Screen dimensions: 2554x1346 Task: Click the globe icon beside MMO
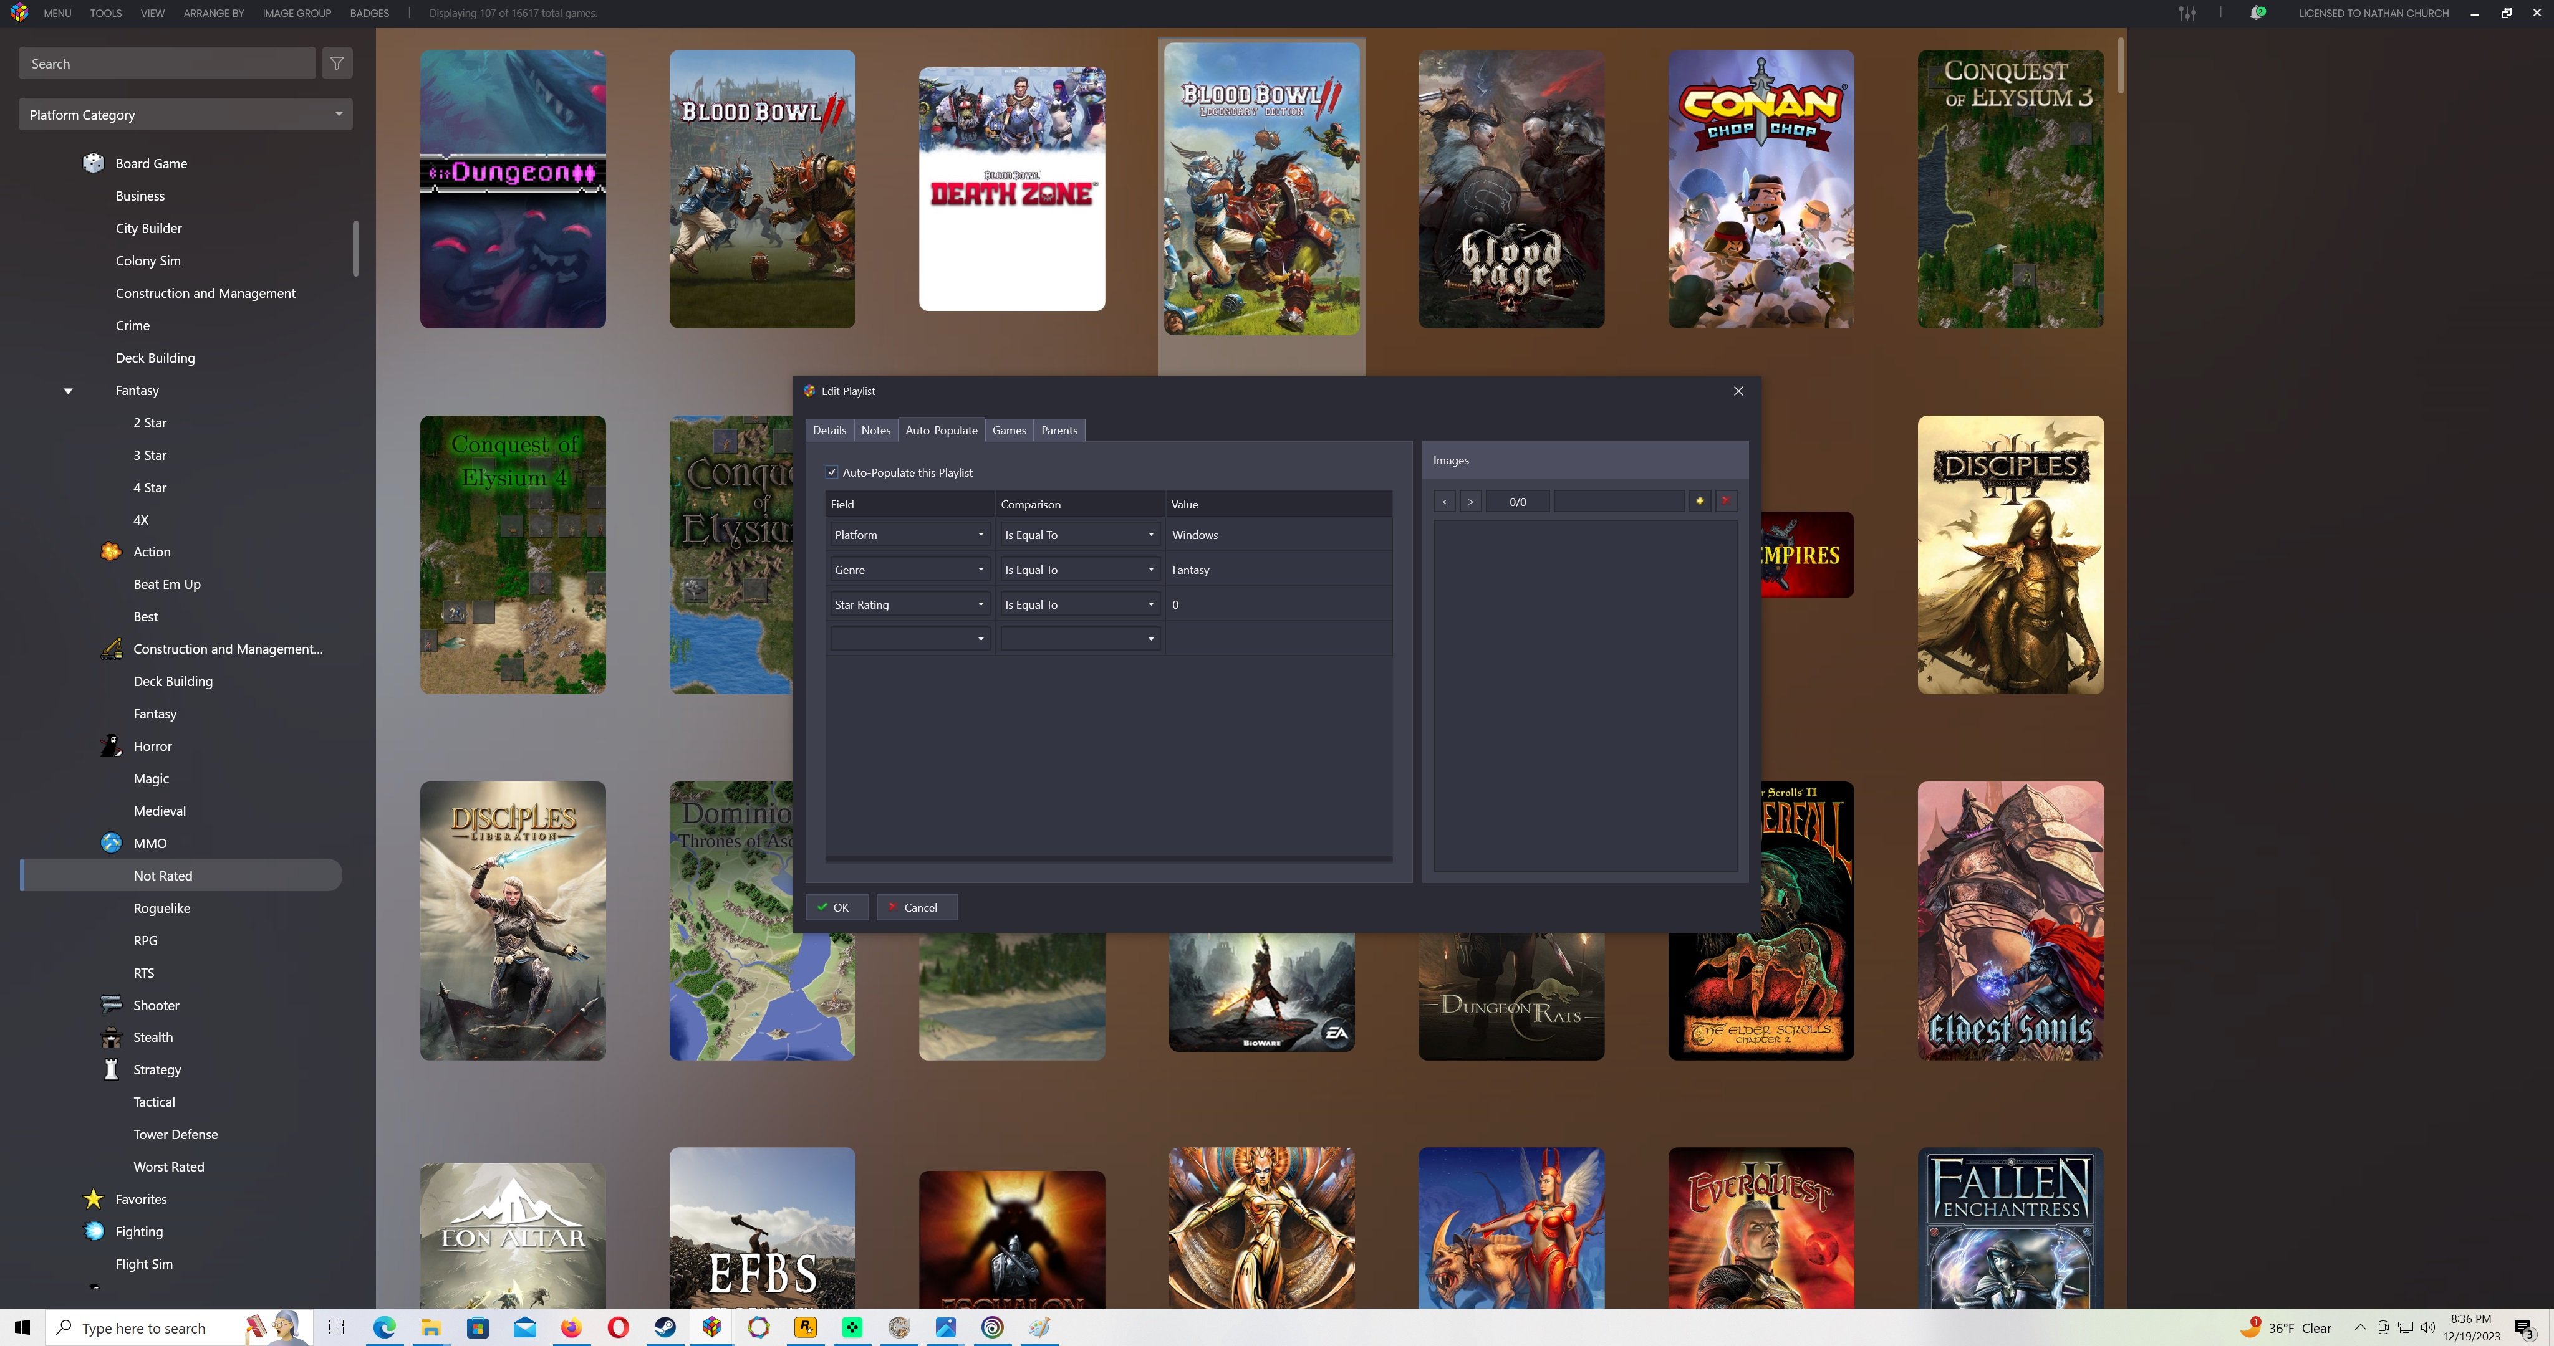(111, 842)
